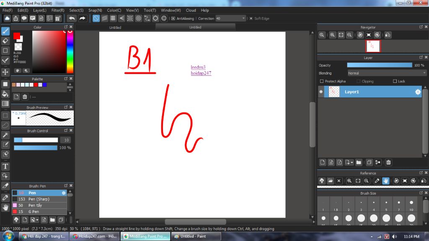Click the Redo arrow in toolbar
The width and height of the screenshot is (429, 241).
click(82, 18)
